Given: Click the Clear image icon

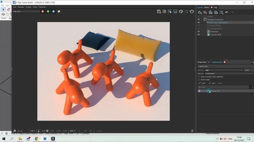Looking at the screenshot, I should tap(164, 11).
